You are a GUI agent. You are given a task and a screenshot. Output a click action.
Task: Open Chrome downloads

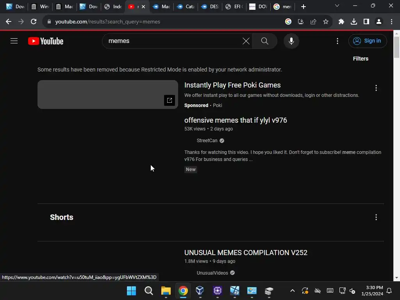click(354, 22)
